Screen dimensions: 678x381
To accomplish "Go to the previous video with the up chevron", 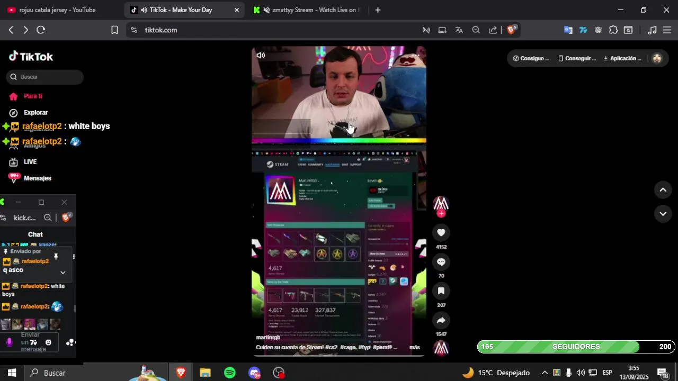I will pos(663,190).
